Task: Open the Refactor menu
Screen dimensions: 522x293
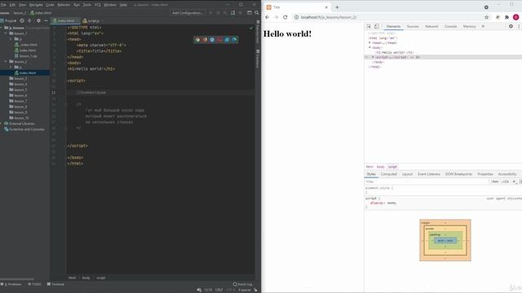Action: pyautogui.click(x=64, y=5)
